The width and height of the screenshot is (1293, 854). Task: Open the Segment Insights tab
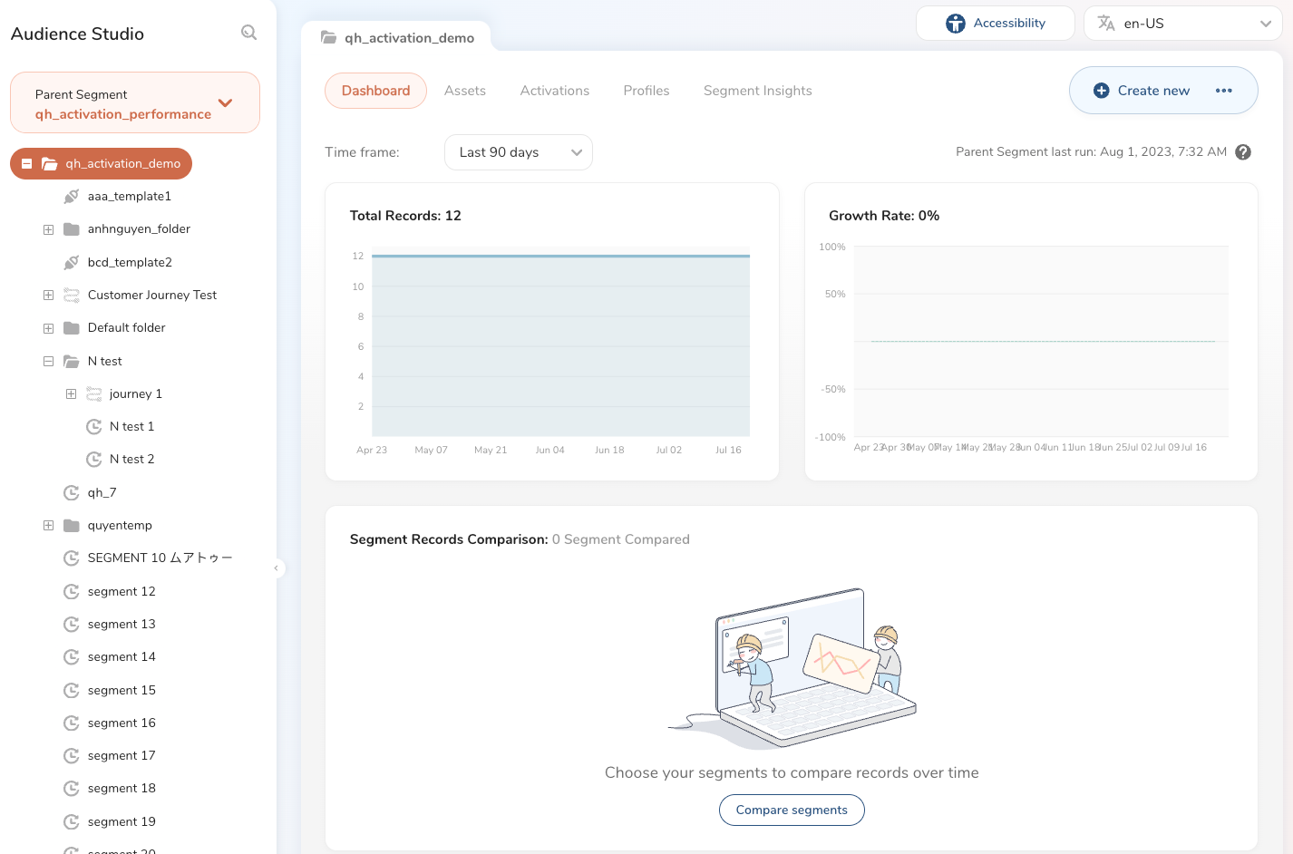(x=757, y=91)
